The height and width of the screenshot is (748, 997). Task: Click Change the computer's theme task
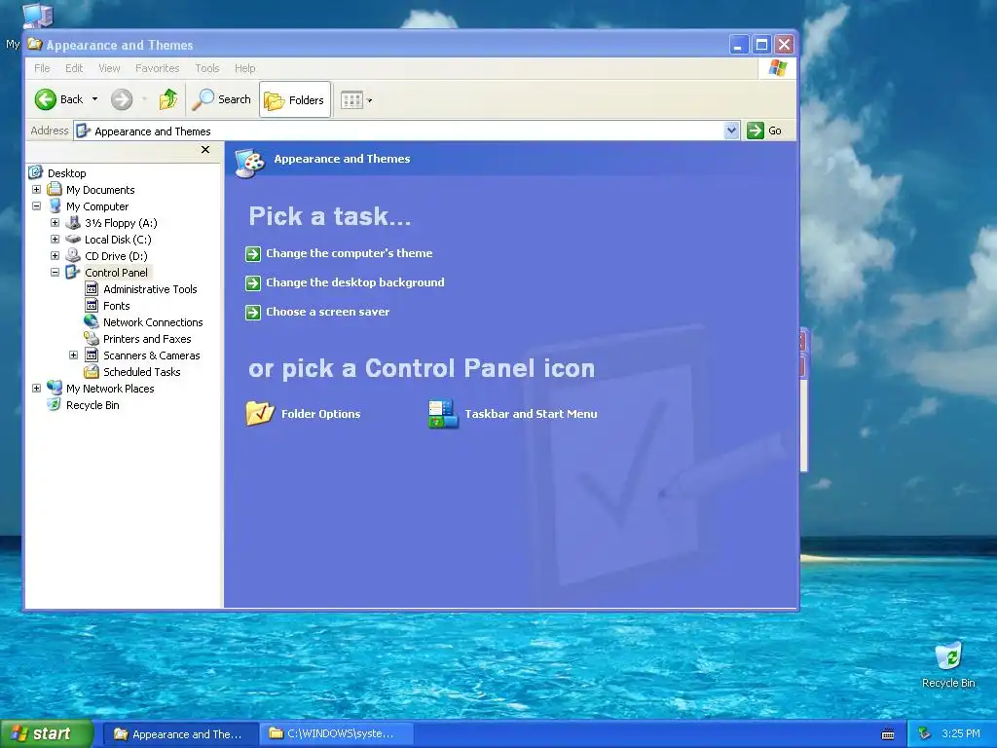click(350, 253)
